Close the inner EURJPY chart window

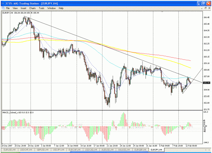point(209,8)
